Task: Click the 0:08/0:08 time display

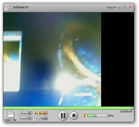Action: (x=126, y=111)
